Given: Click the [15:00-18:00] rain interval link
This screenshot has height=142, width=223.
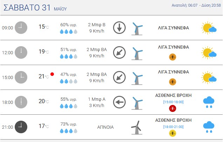Looking at the screenshot, I should [173, 102].
